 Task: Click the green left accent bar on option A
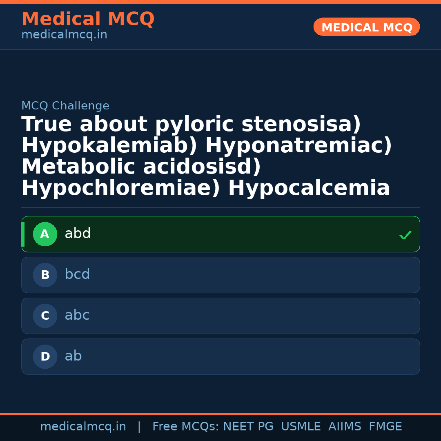[x=23, y=234]
